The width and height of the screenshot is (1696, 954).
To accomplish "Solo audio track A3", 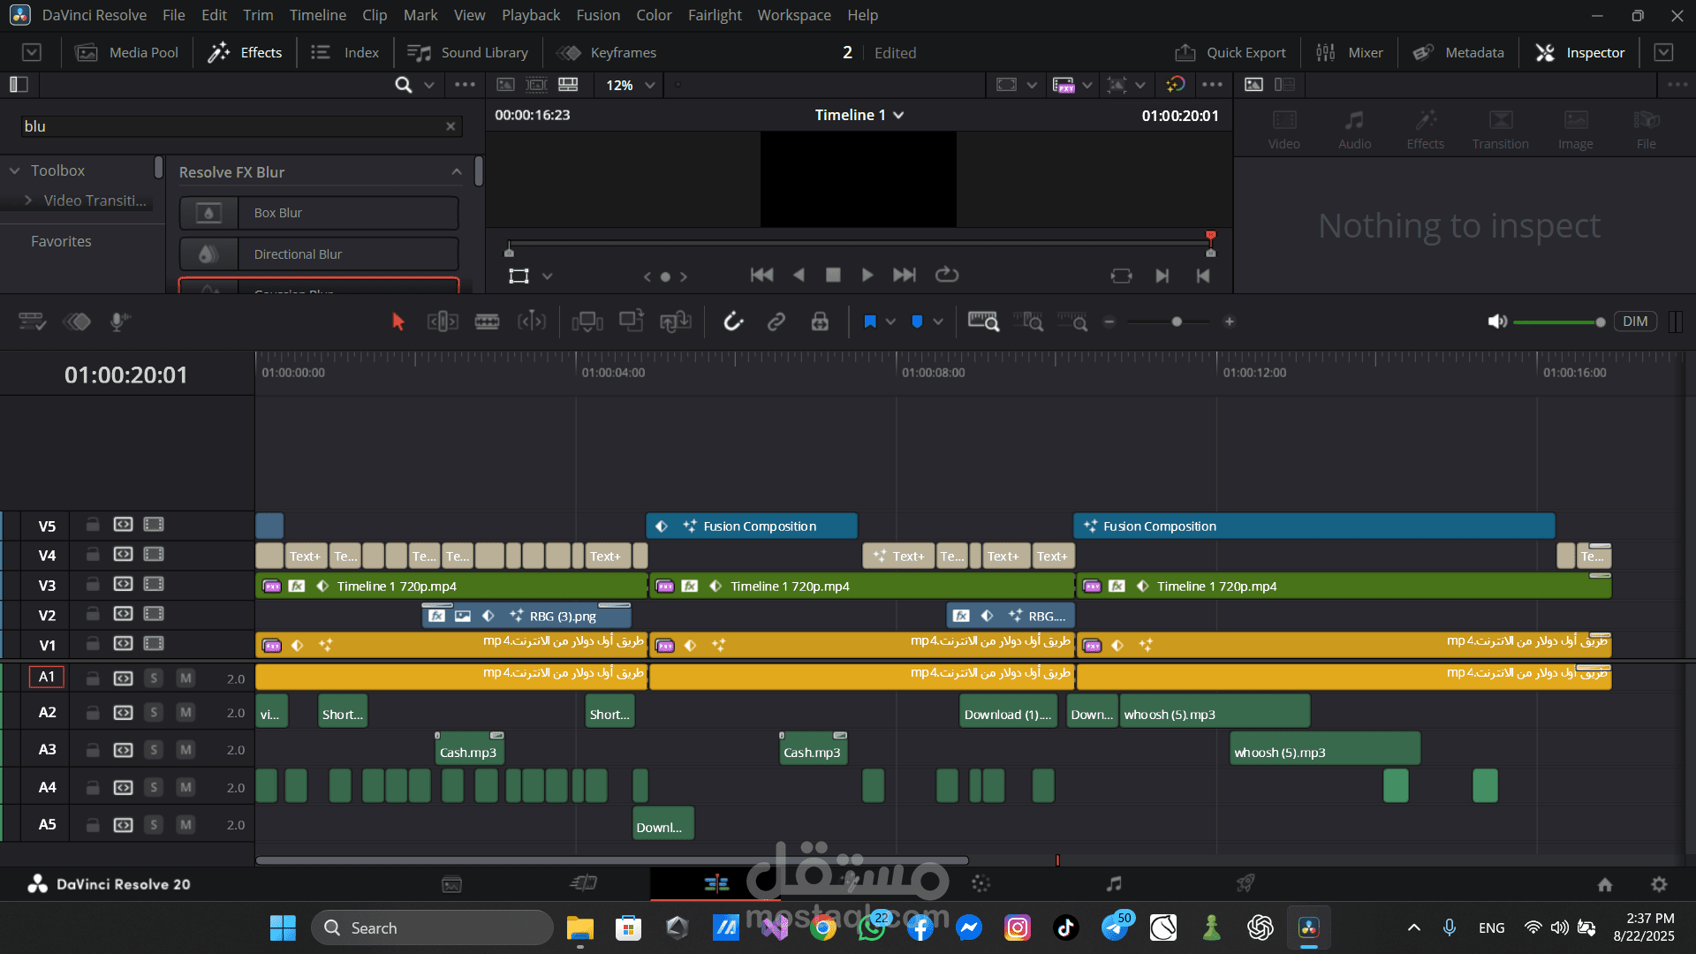I will (154, 750).
